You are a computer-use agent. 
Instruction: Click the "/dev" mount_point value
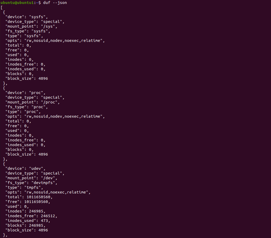click(48, 178)
